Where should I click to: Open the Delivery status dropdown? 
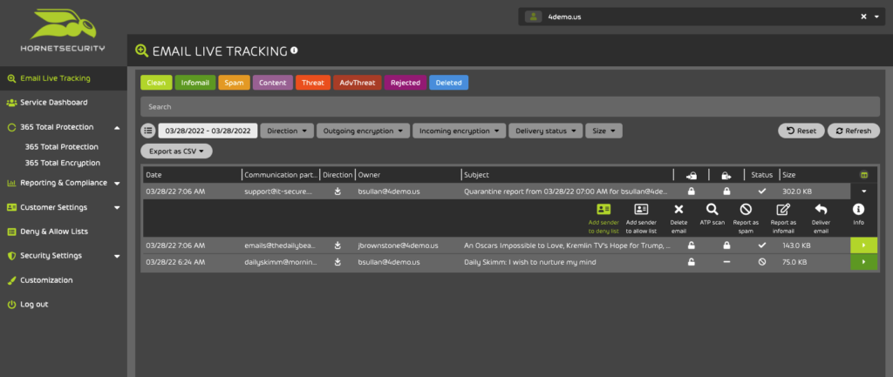click(x=546, y=131)
